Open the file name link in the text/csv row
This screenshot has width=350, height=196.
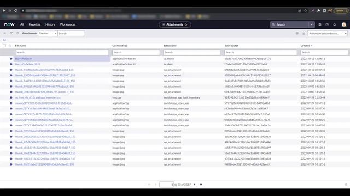pyautogui.click(x=38, y=97)
